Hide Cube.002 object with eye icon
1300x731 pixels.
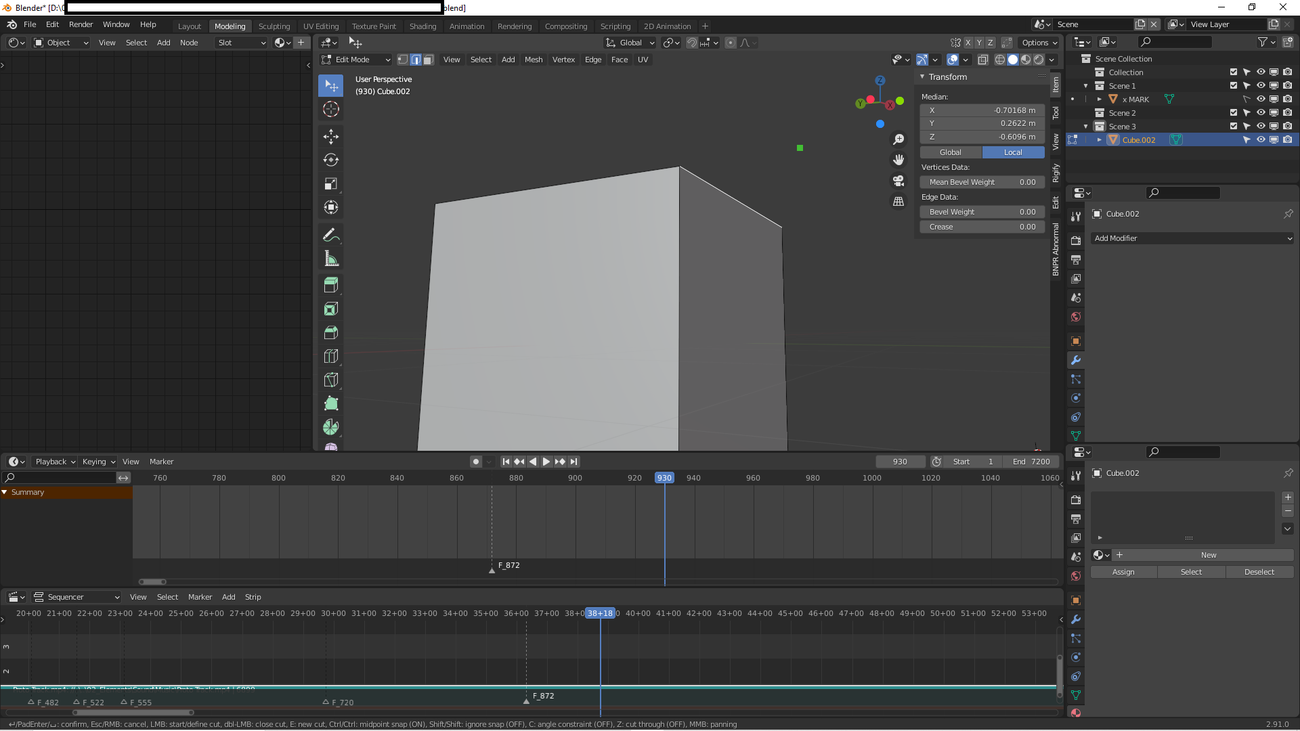1261,140
